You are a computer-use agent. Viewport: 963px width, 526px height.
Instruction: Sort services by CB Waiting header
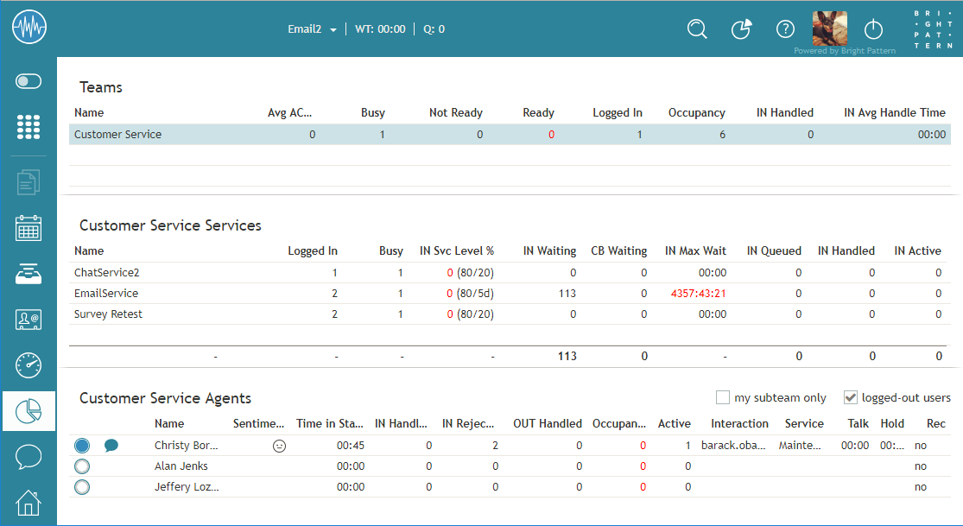coord(619,250)
